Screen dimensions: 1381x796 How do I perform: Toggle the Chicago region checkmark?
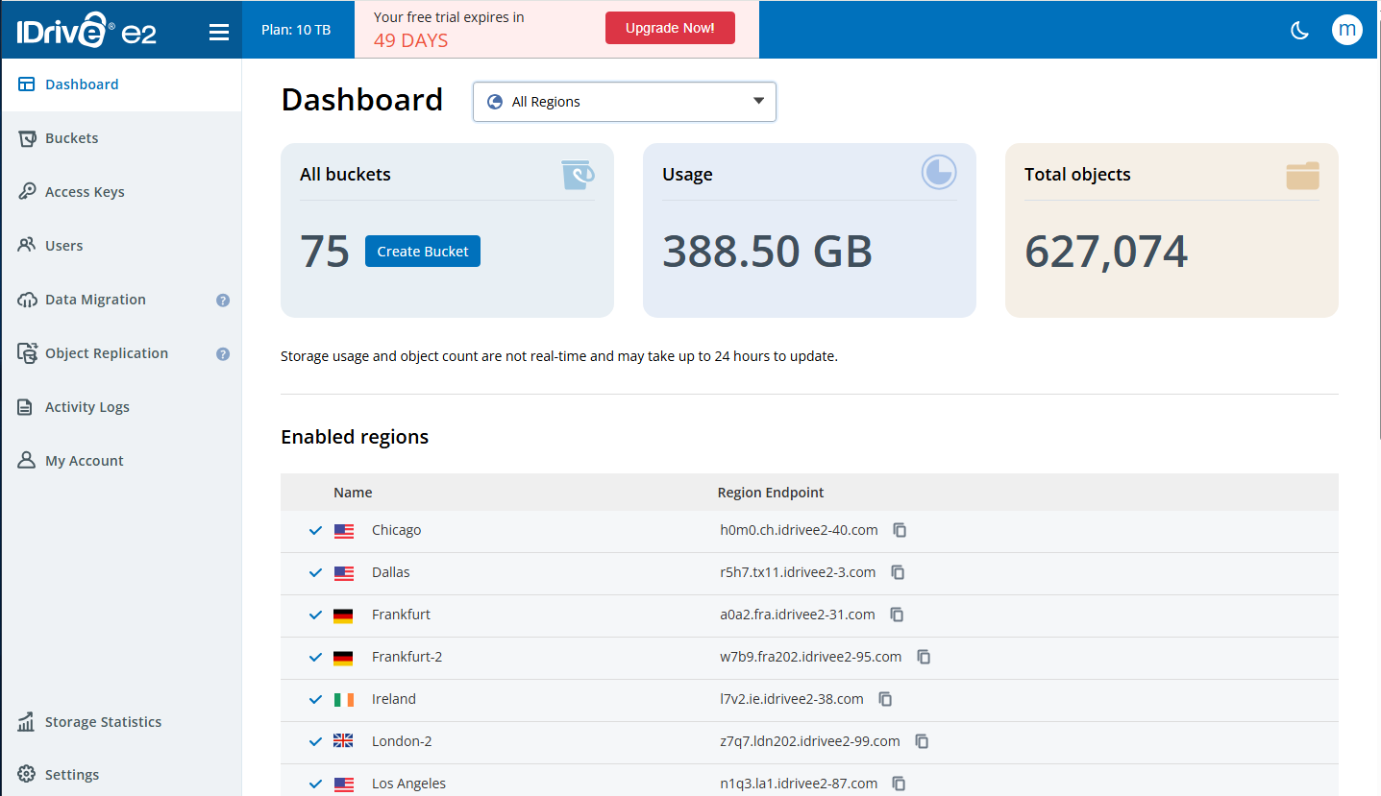pyautogui.click(x=315, y=531)
